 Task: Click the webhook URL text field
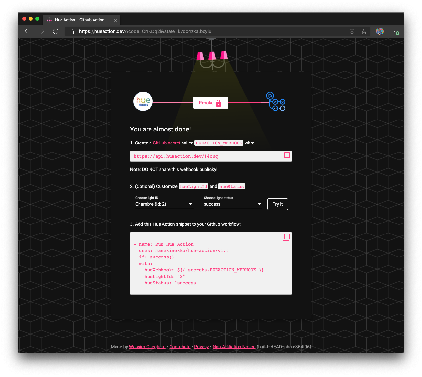(205, 156)
